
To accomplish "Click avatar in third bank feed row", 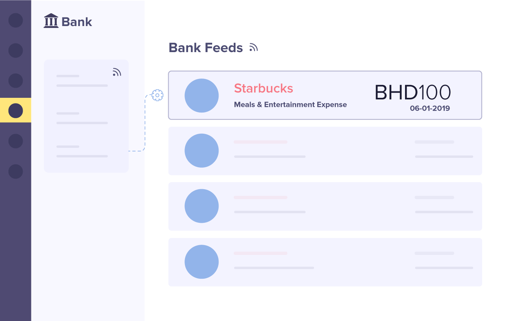I will [202, 206].
